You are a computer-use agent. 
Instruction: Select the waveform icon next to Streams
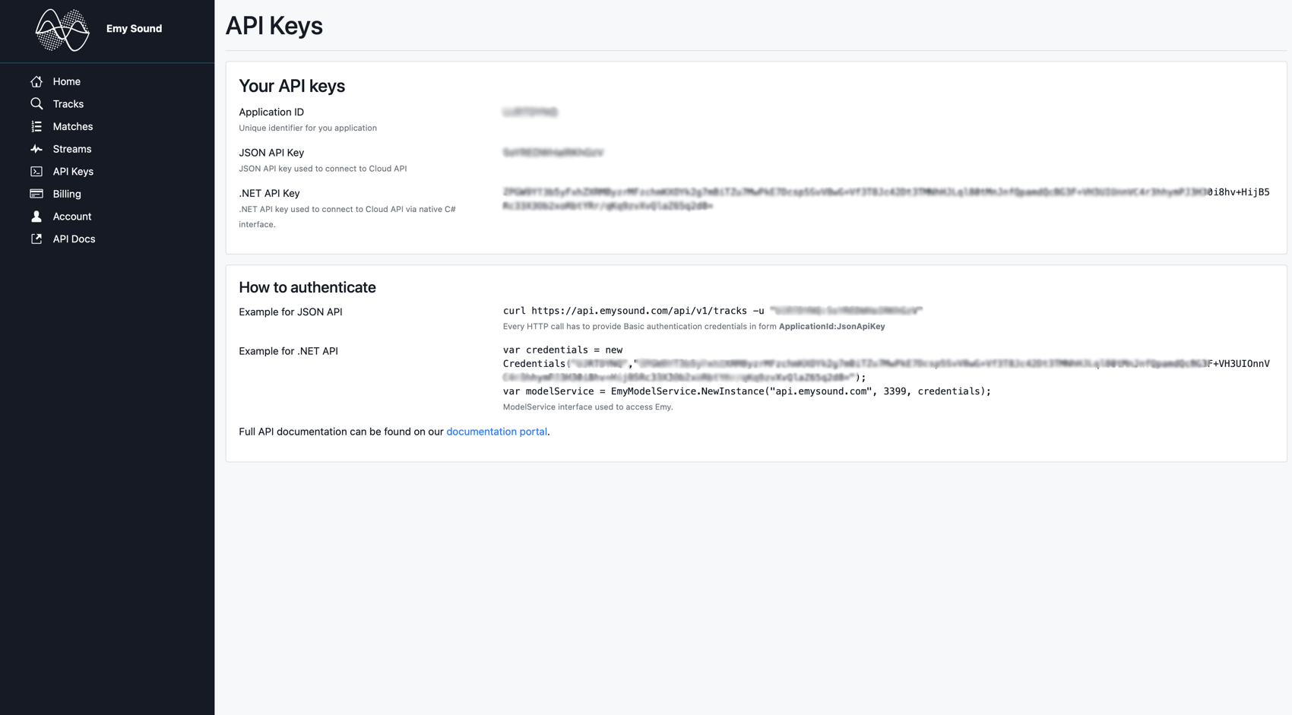pyautogui.click(x=36, y=149)
